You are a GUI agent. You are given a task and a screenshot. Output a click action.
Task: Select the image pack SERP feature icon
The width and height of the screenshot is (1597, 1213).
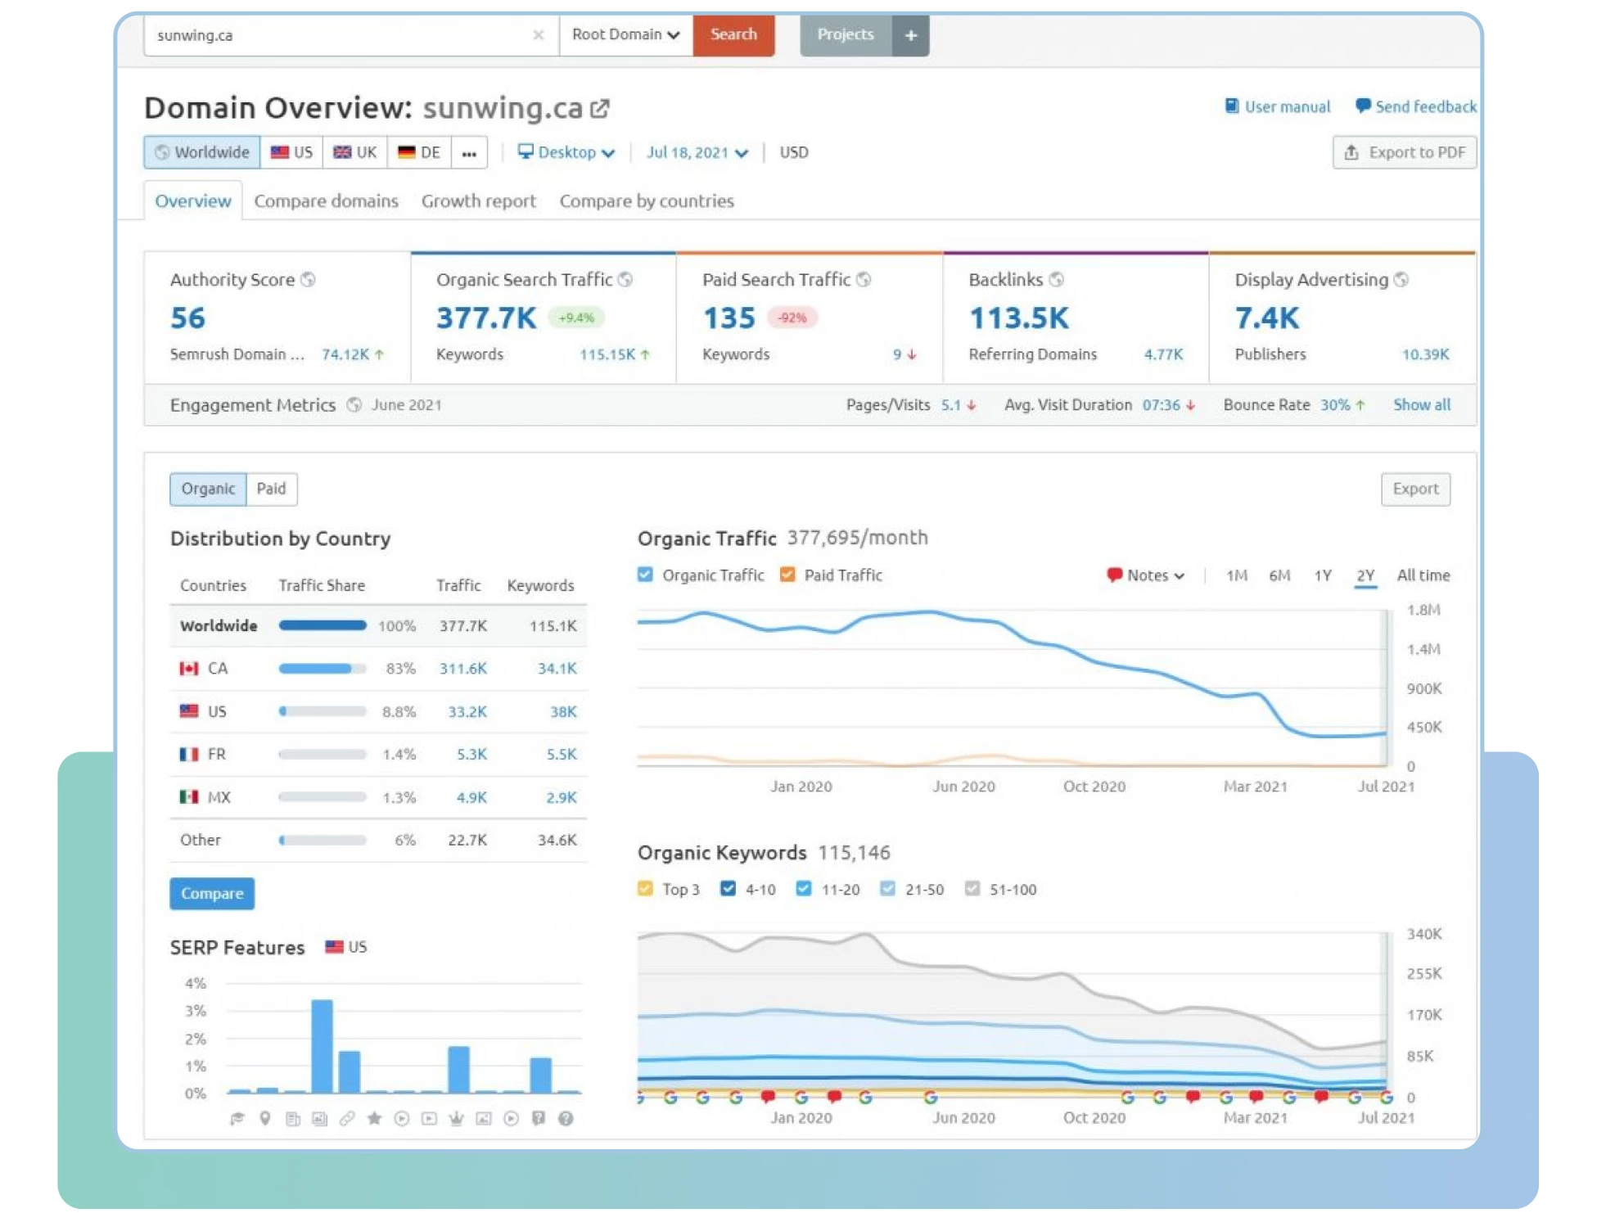click(x=320, y=1118)
